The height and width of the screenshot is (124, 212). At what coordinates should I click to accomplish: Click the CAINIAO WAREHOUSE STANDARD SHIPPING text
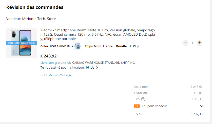[103, 63]
